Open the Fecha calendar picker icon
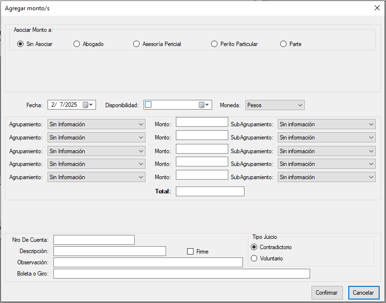This screenshot has width=386, height=303. point(88,105)
